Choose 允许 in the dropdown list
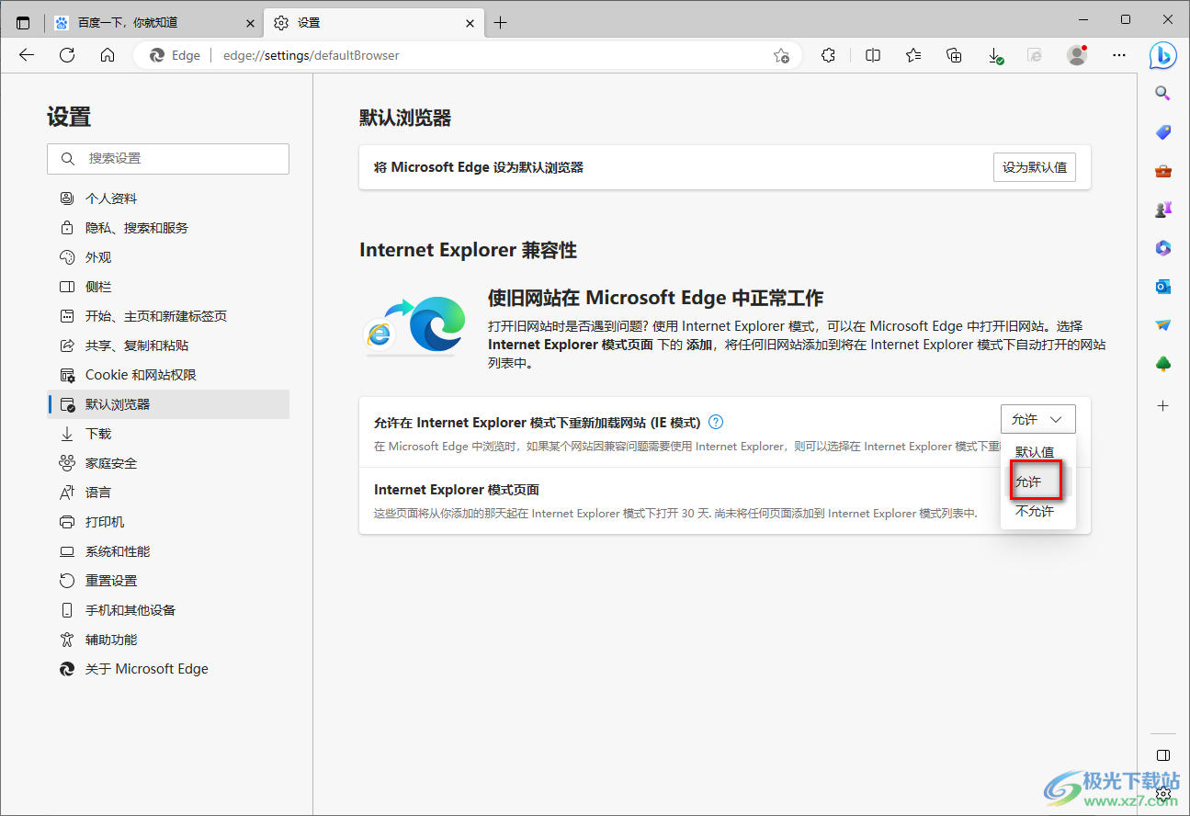 click(1037, 482)
